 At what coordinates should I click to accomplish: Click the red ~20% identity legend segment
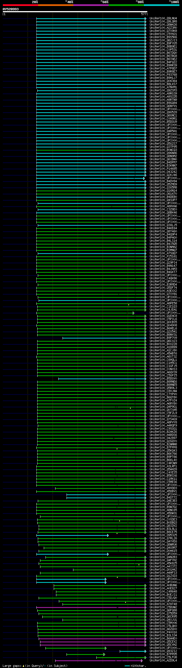(x=20, y=5)
